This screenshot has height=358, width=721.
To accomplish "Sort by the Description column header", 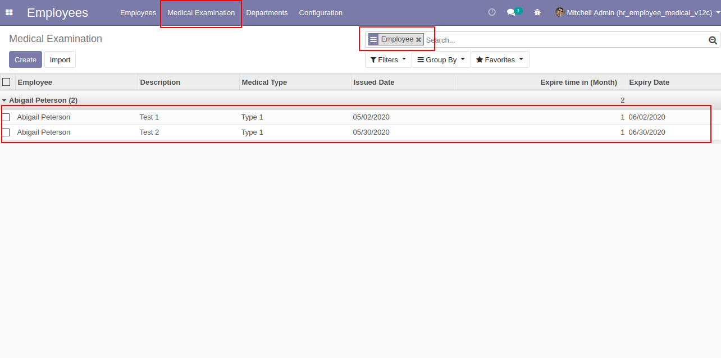I will click(x=189, y=82).
